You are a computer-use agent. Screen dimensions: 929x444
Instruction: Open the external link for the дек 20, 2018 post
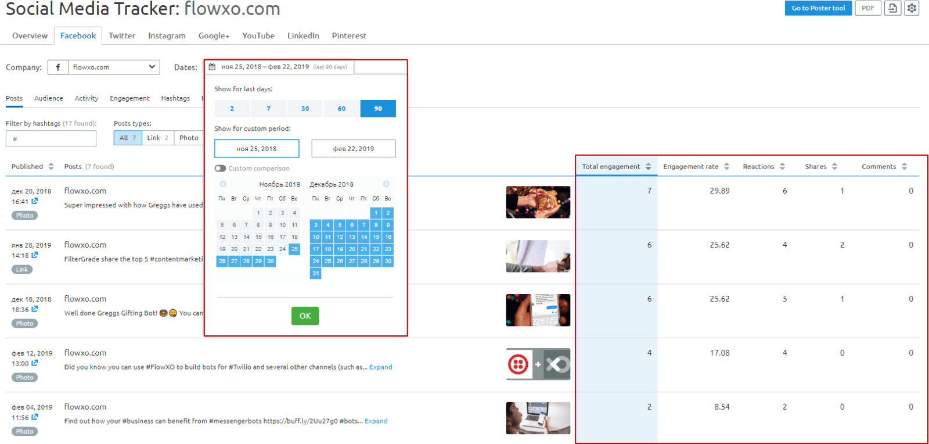(35, 201)
